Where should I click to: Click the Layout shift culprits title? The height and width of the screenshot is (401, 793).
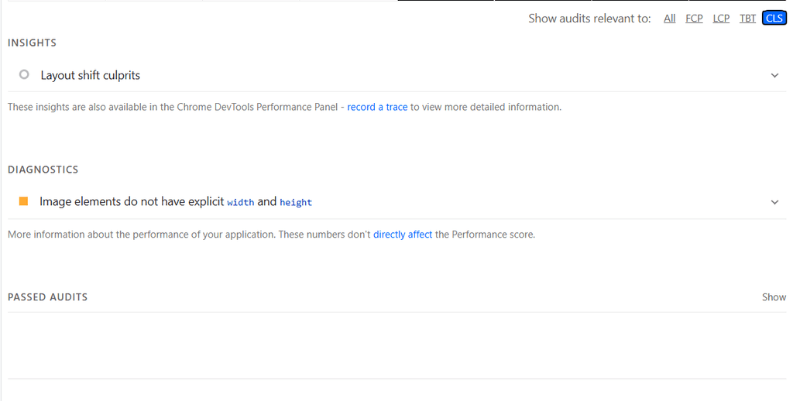pos(91,75)
